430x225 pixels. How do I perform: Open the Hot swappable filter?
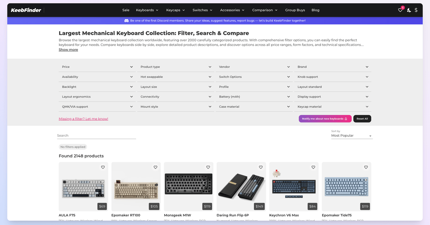point(176,77)
